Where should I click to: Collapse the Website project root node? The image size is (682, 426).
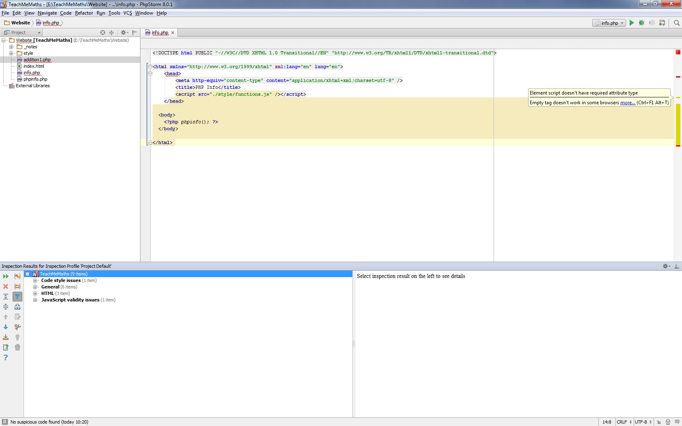tap(4, 41)
